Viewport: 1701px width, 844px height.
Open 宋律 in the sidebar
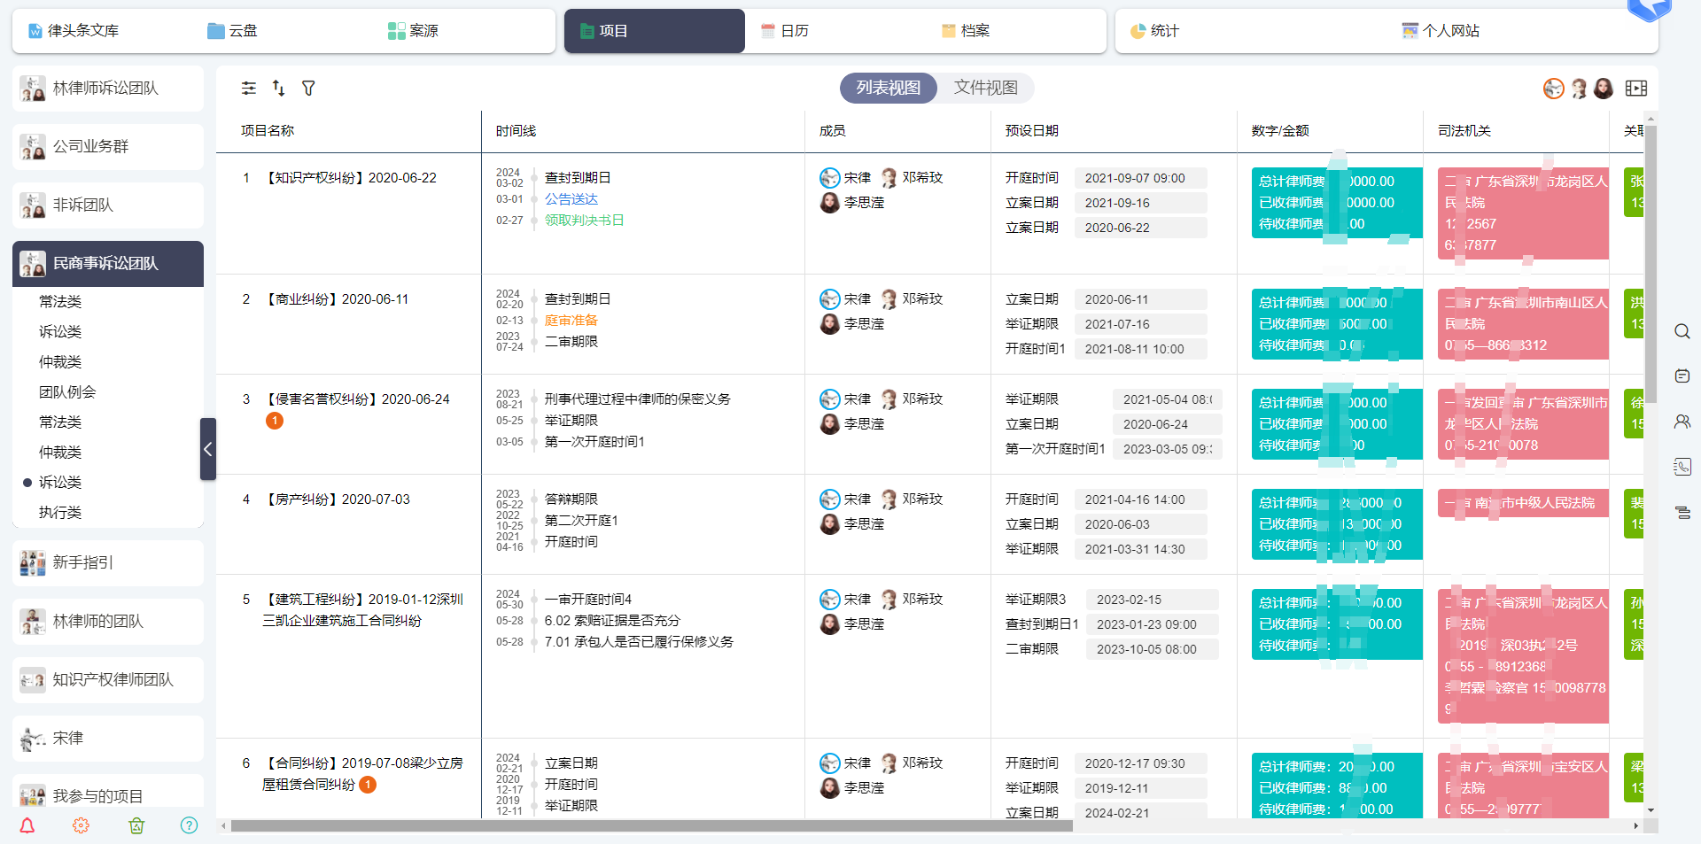click(108, 738)
